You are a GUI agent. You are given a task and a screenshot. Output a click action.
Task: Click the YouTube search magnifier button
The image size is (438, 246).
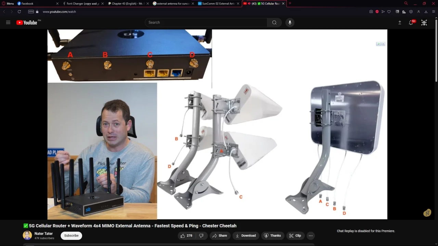pos(274,23)
